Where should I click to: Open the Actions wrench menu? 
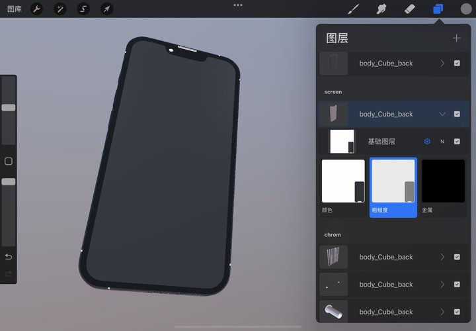click(x=37, y=9)
